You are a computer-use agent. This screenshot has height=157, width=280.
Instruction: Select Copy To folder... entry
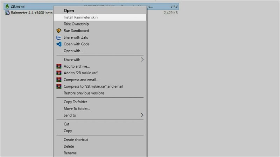(76, 102)
